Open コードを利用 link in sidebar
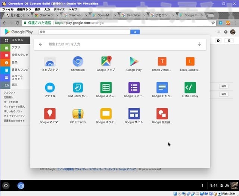 tap(11, 102)
